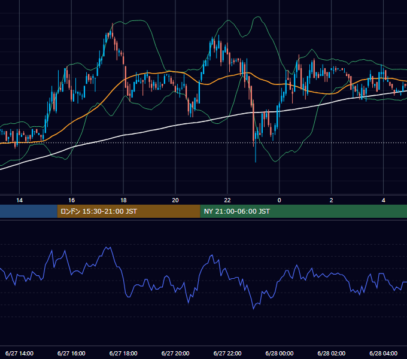This screenshot has width=407, height=359.
Task: Select the NY 21:00-06:00 JST session bar
Action: pos(303,211)
